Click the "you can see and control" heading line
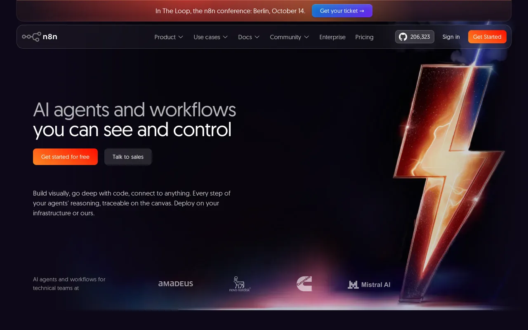 (132, 130)
